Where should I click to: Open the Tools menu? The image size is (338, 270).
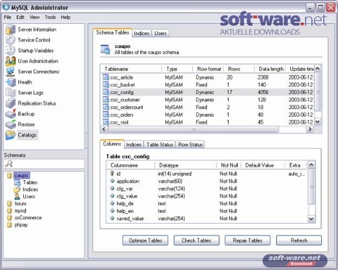[50, 17]
